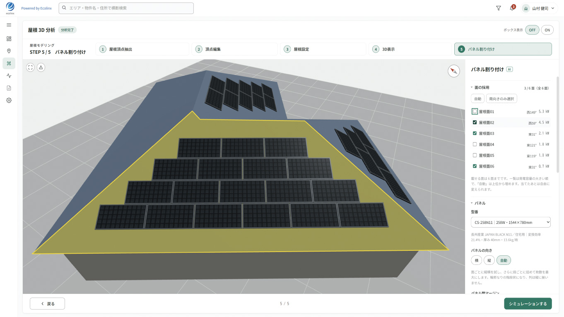Open the activity graph icon in sidebar
This screenshot has width=564, height=317.
9,76
